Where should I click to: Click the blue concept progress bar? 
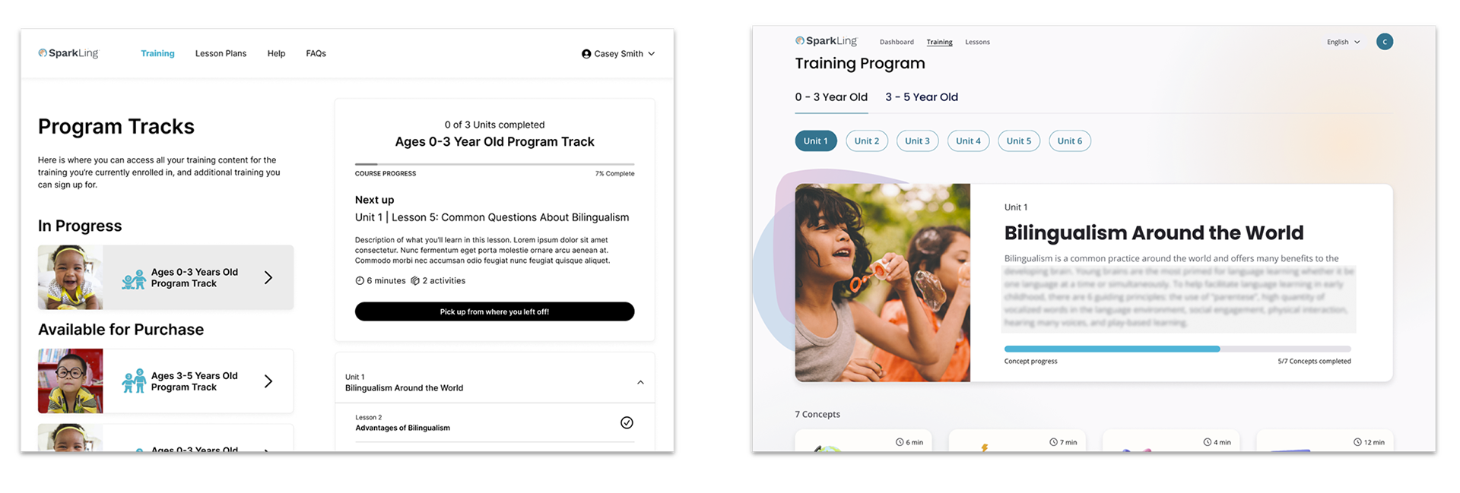pos(1112,349)
